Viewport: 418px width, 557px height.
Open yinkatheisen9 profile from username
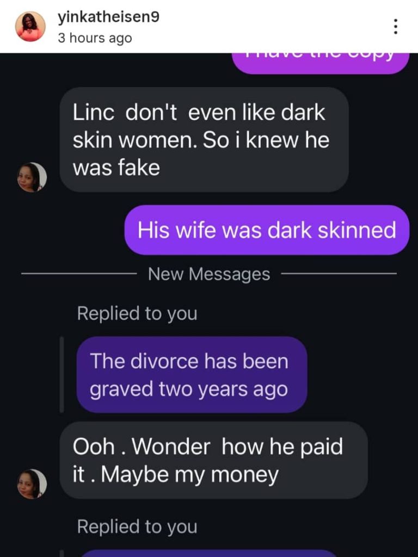108,17
